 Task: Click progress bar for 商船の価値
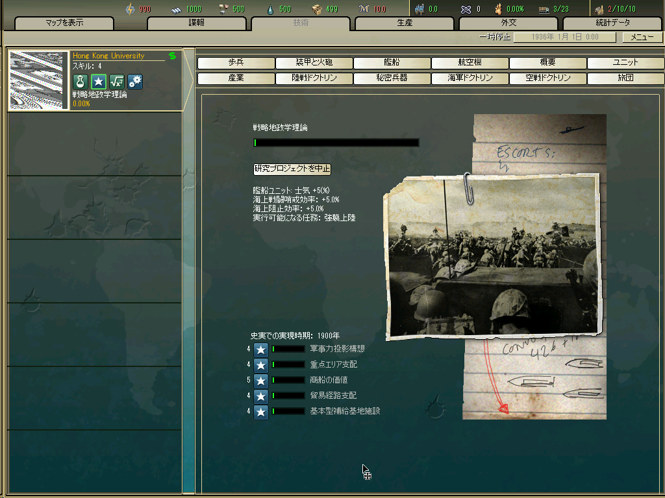pyautogui.click(x=288, y=380)
